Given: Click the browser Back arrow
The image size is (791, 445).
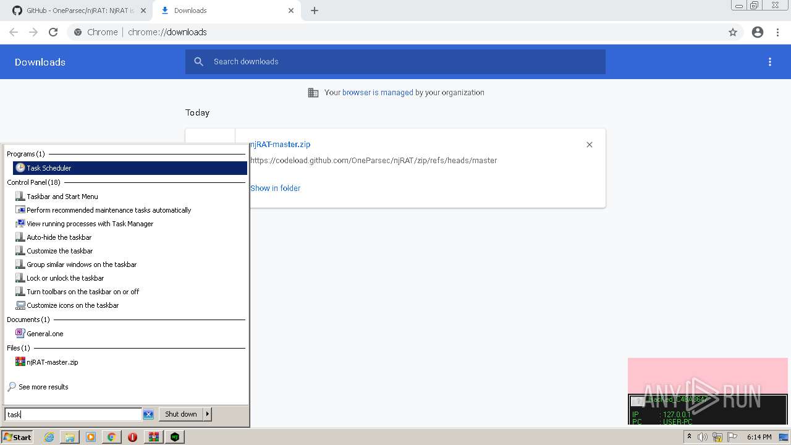Looking at the screenshot, I should (x=14, y=32).
